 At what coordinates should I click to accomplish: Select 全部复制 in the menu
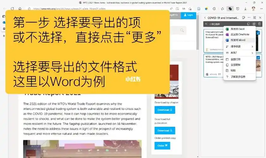(239, 65)
